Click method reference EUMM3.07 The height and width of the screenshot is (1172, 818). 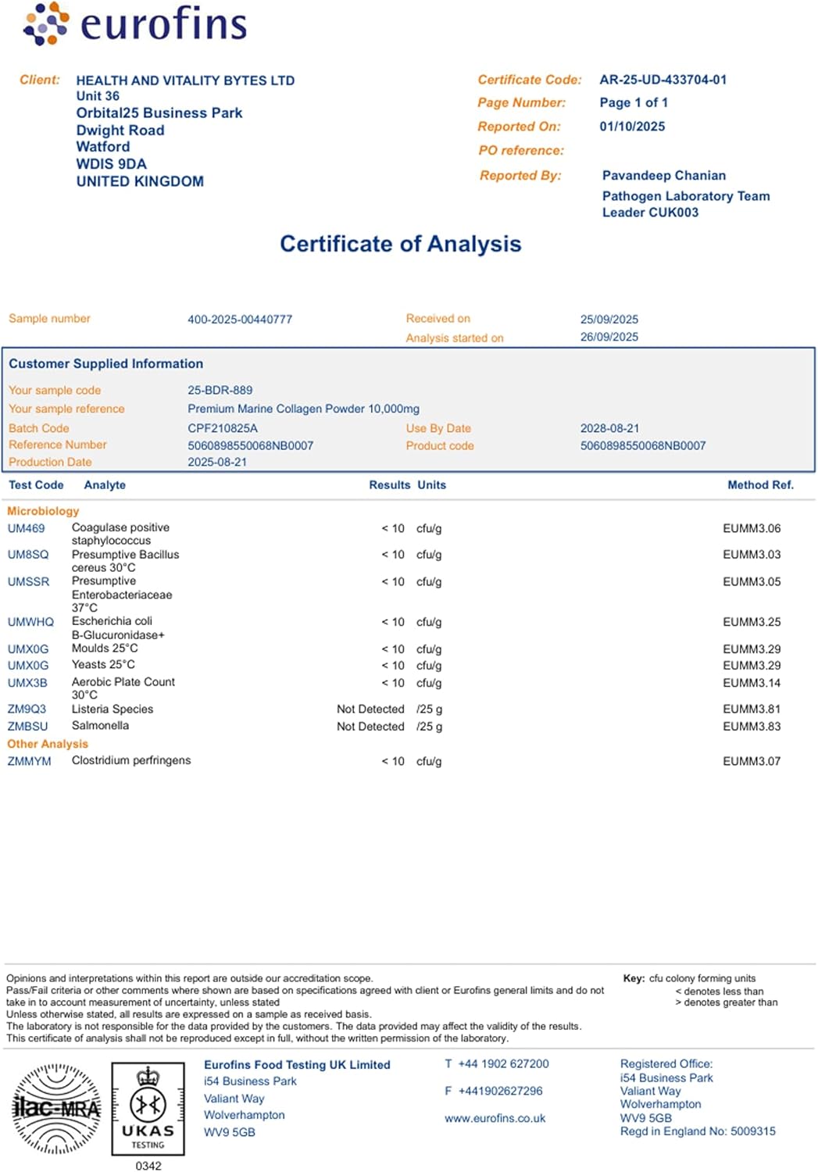752,761
